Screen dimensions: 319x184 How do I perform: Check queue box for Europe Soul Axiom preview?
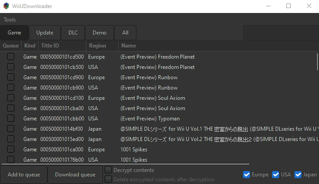(x=11, y=98)
